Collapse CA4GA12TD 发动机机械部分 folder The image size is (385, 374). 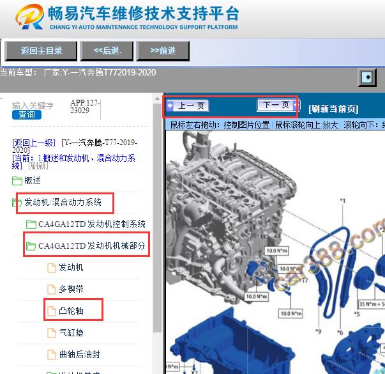tap(92, 245)
